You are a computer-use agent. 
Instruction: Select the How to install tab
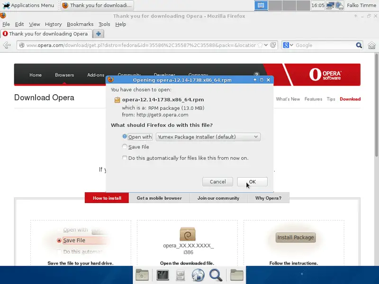pyautogui.click(x=107, y=198)
